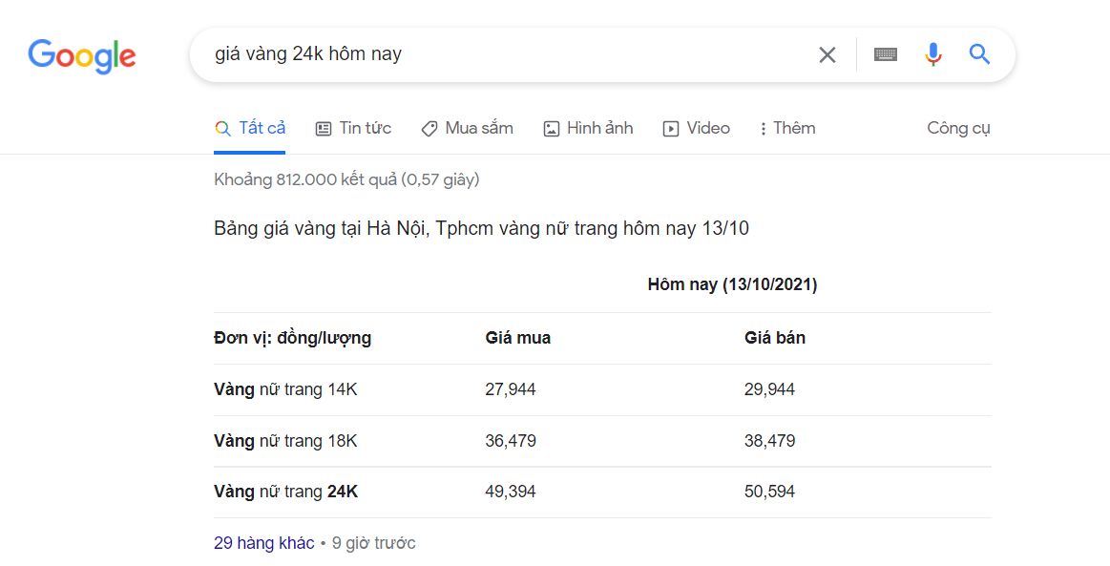
Task: Open the Công cụ search tools
Action: pos(958,128)
